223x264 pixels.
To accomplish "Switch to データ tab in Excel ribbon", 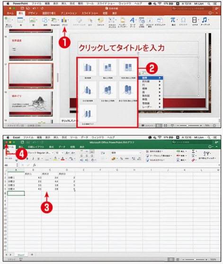I will coord(62,147).
